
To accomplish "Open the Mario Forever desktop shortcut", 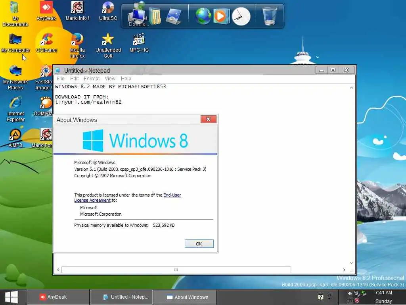I will pos(42,138).
